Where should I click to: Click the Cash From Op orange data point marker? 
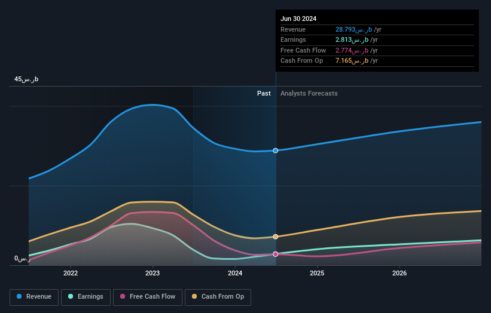click(276, 237)
